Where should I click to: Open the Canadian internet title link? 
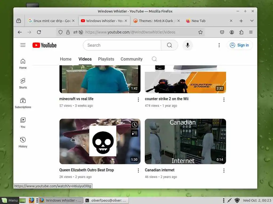pyautogui.click(x=159, y=170)
